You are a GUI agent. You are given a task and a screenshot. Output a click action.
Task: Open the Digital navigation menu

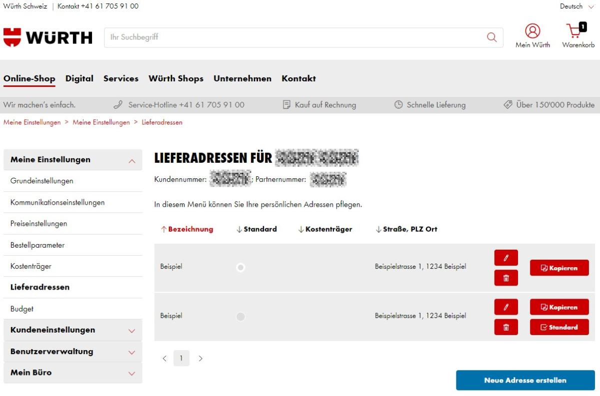[x=79, y=78]
